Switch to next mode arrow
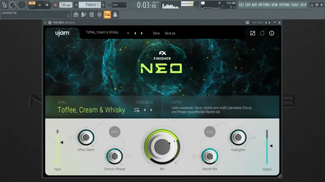This screenshot has height=182, width=325. tap(151, 110)
